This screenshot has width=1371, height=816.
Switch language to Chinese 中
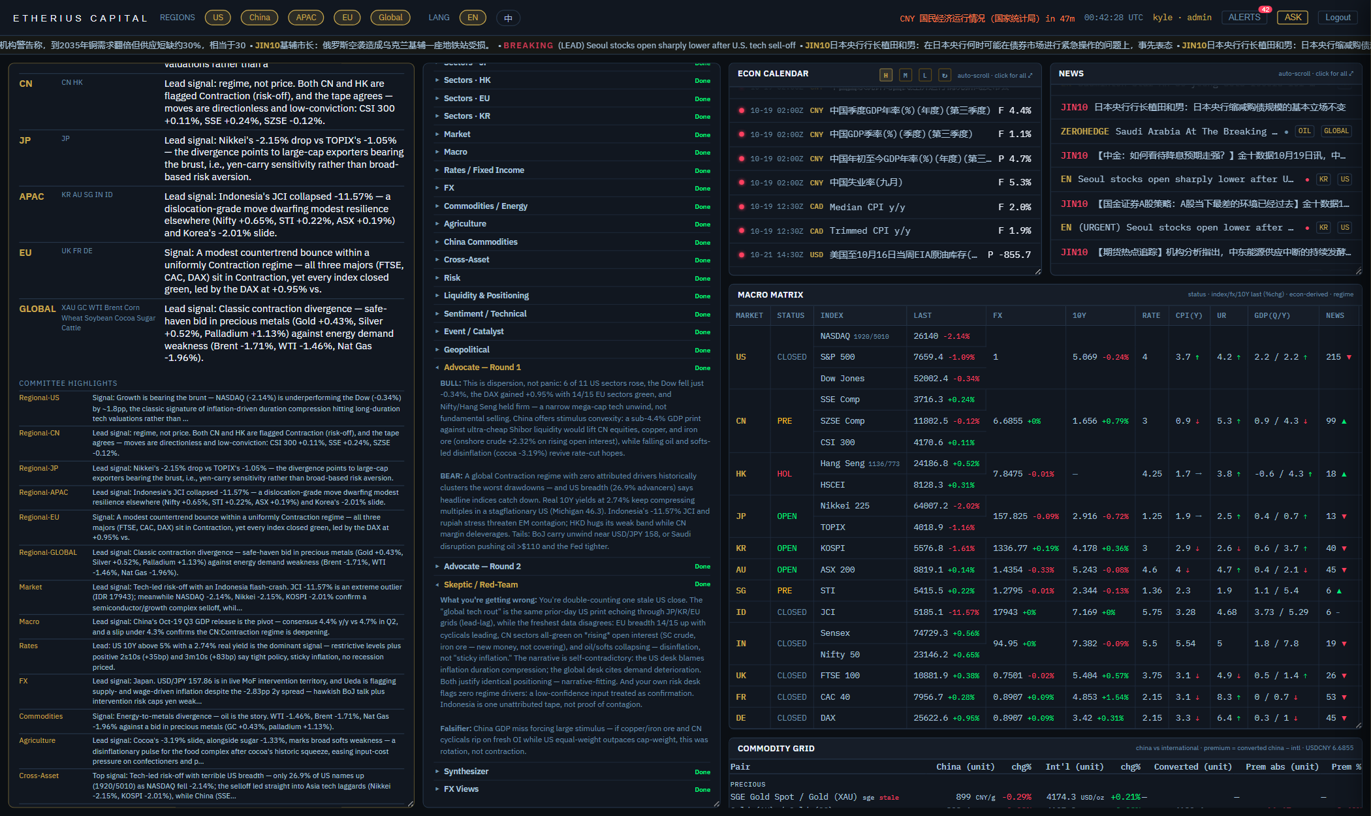(x=508, y=18)
